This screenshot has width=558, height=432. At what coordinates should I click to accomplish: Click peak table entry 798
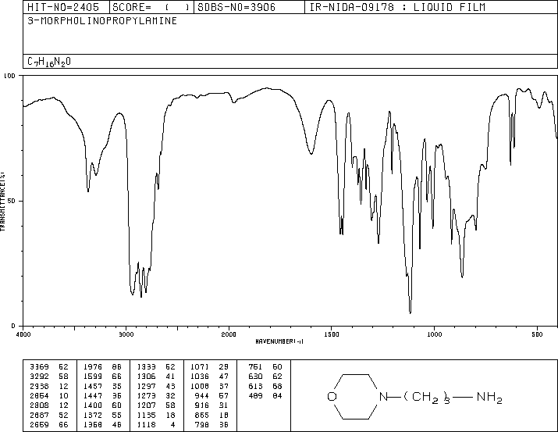point(202,424)
